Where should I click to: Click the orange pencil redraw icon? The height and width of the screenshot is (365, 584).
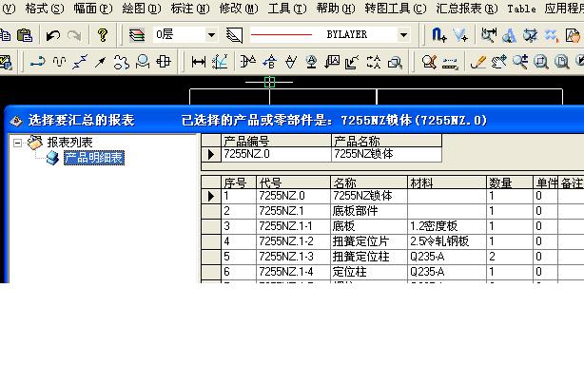478,62
